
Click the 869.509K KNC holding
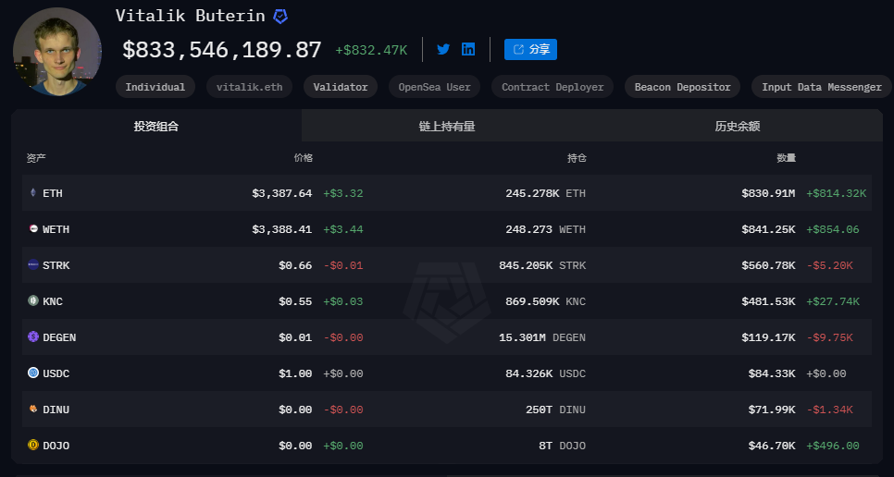tap(546, 301)
